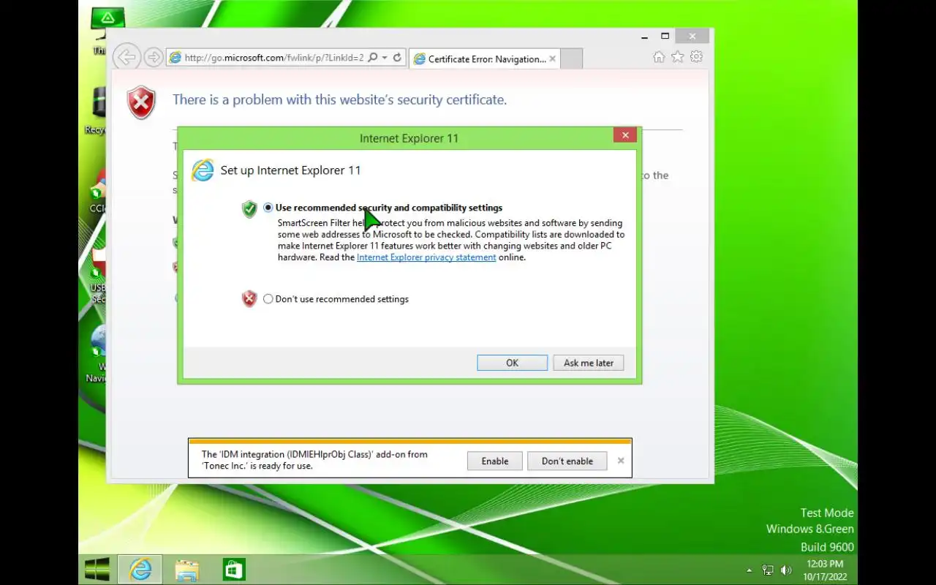Click the green shield icon beside recommended settings
The height and width of the screenshot is (585, 936).
point(249,208)
